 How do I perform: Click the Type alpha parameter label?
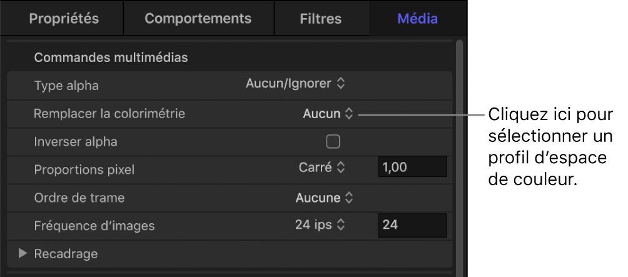point(66,85)
